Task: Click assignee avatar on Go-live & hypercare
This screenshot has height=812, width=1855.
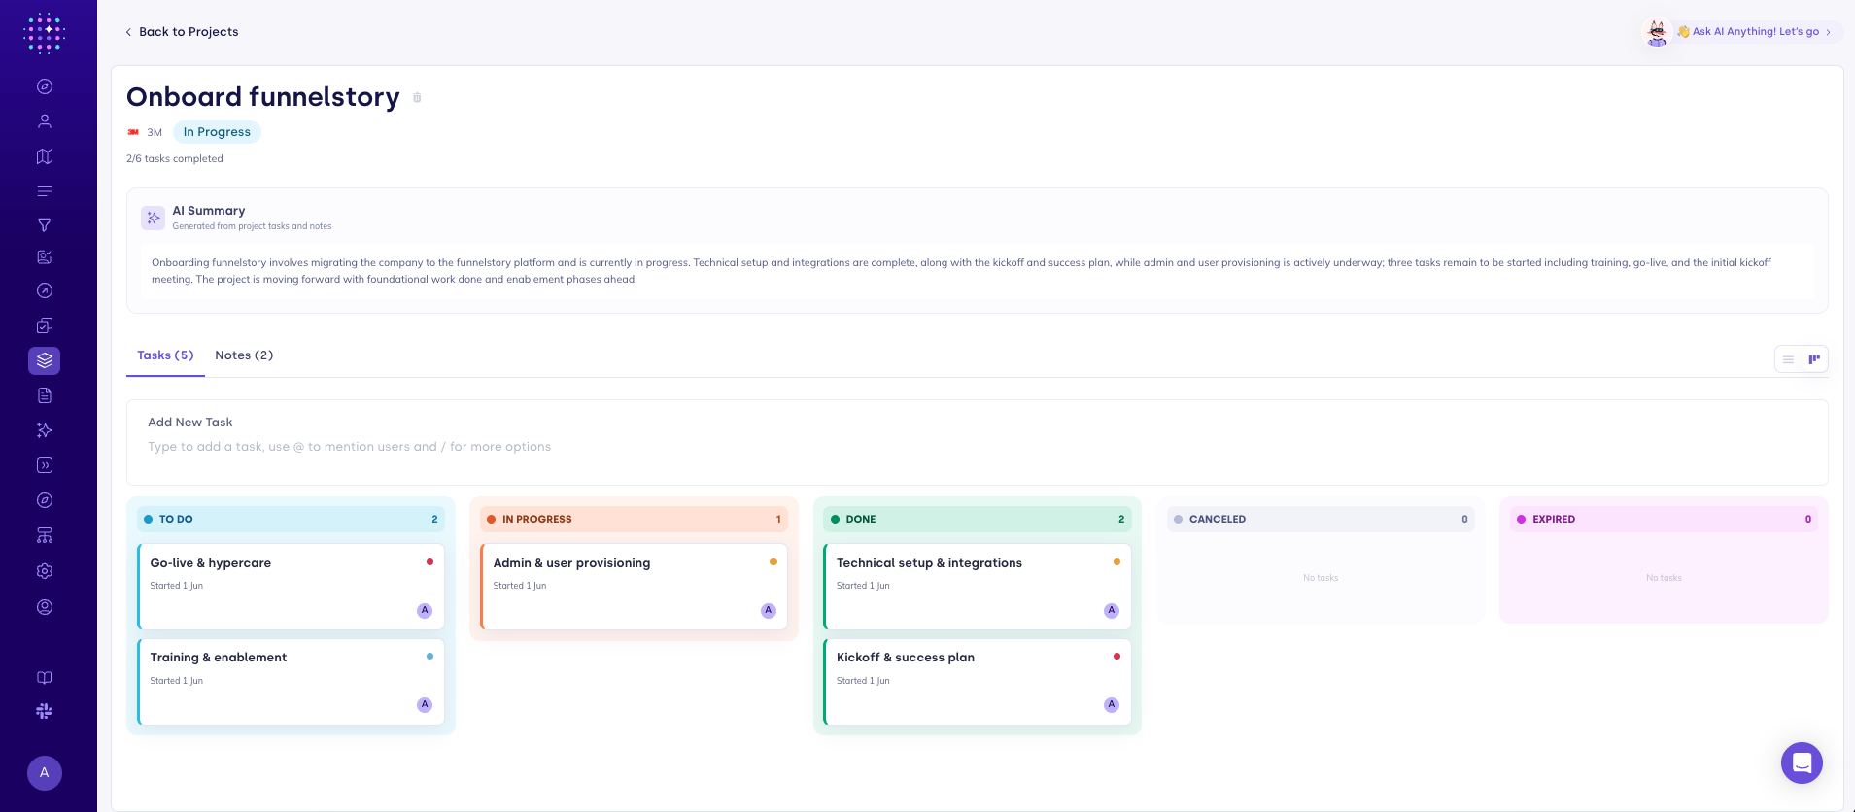Action: (x=425, y=611)
